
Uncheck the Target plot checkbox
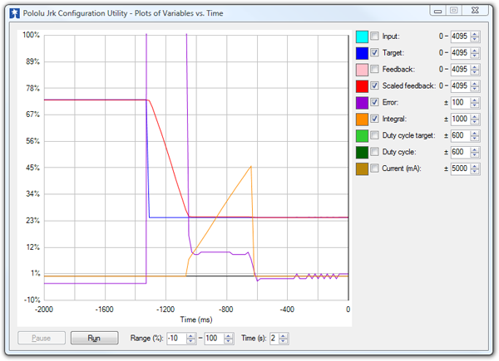coord(375,53)
